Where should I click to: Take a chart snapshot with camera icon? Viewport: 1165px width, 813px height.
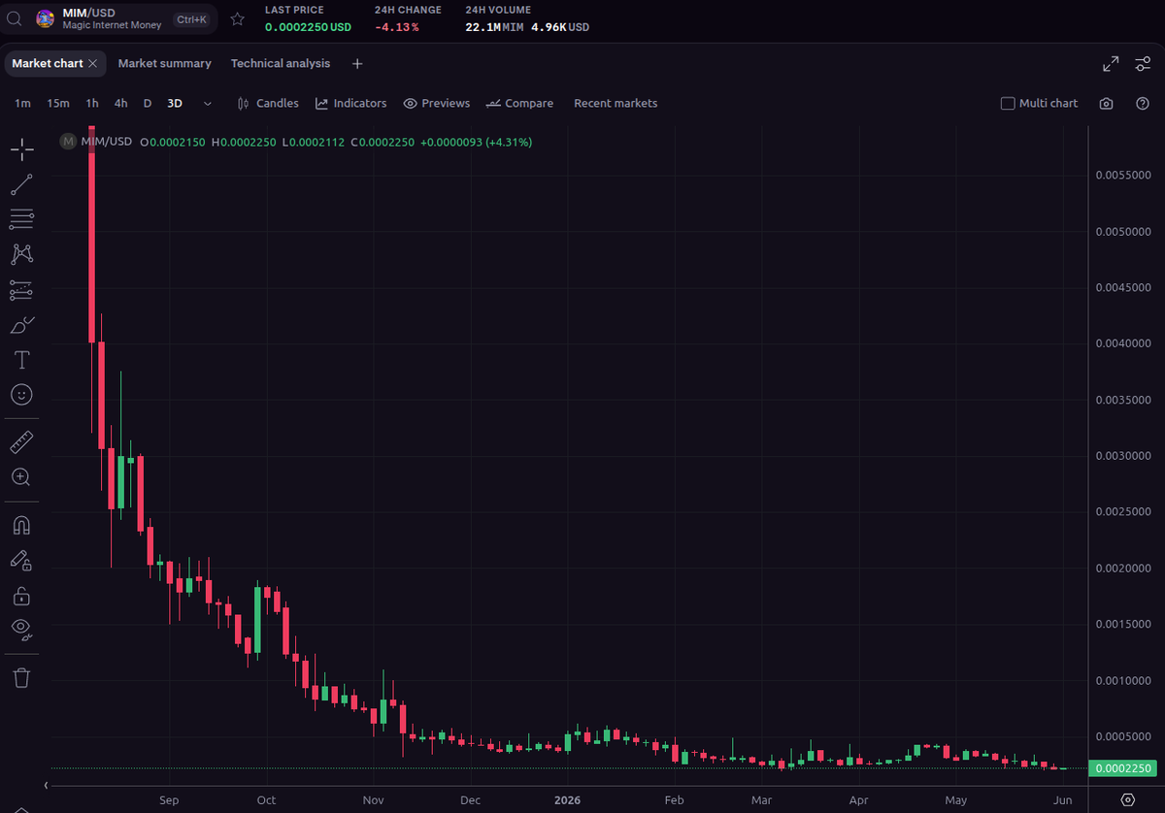coord(1106,103)
